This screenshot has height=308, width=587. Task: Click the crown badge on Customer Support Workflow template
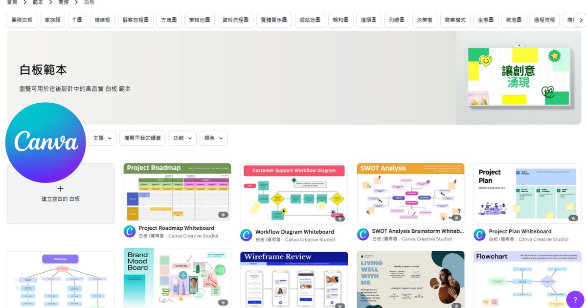pos(340,218)
